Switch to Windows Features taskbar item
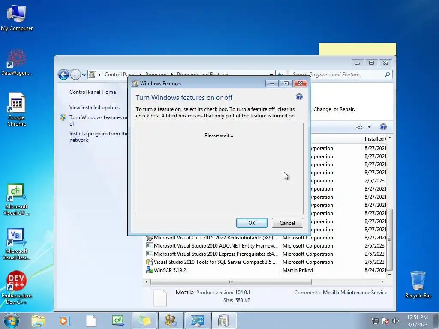 click(224, 320)
